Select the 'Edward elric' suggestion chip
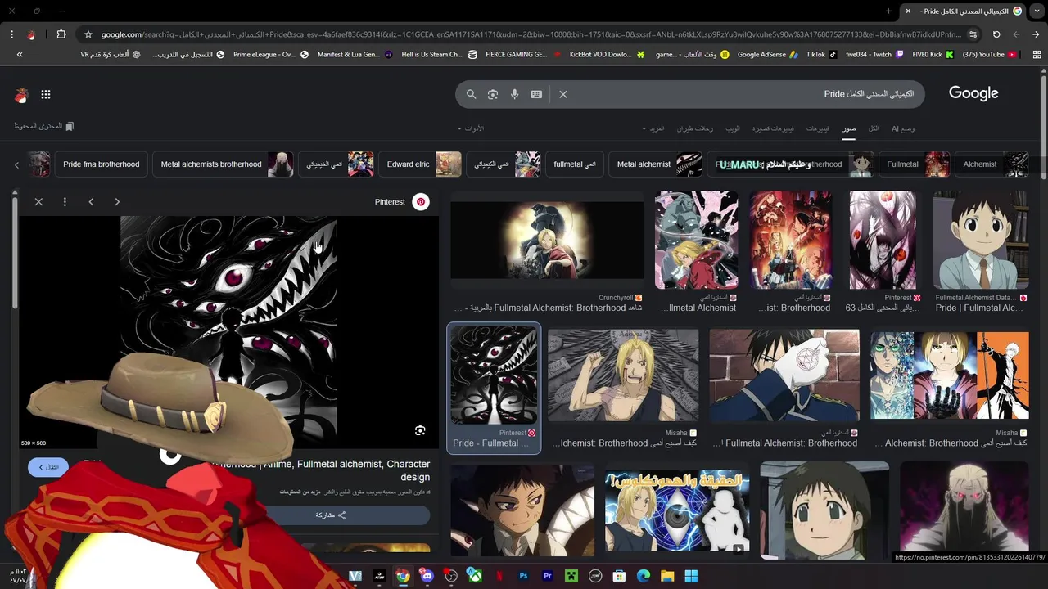This screenshot has width=1048, height=589. (x=420, y=164)
